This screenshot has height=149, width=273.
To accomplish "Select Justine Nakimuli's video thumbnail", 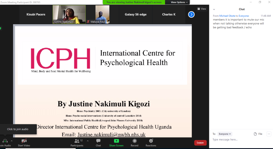I will pyautogui.click(x=69, y=14).
